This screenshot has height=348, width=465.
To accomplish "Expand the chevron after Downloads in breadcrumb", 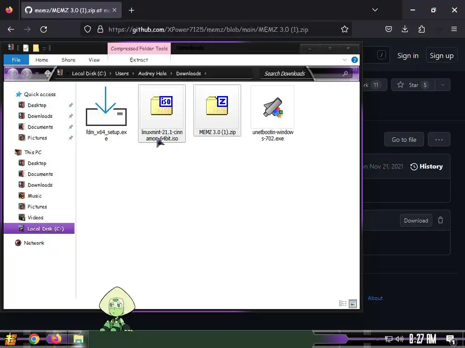I will 205,73.
